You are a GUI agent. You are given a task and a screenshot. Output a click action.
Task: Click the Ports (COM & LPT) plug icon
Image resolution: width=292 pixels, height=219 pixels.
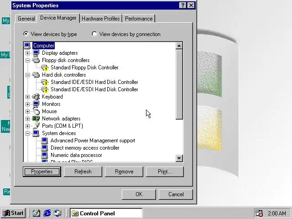tap(36, 126)
